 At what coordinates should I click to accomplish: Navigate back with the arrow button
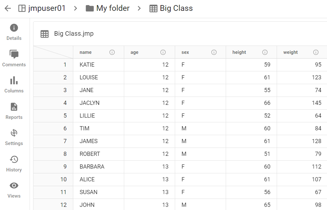[7, 8]
